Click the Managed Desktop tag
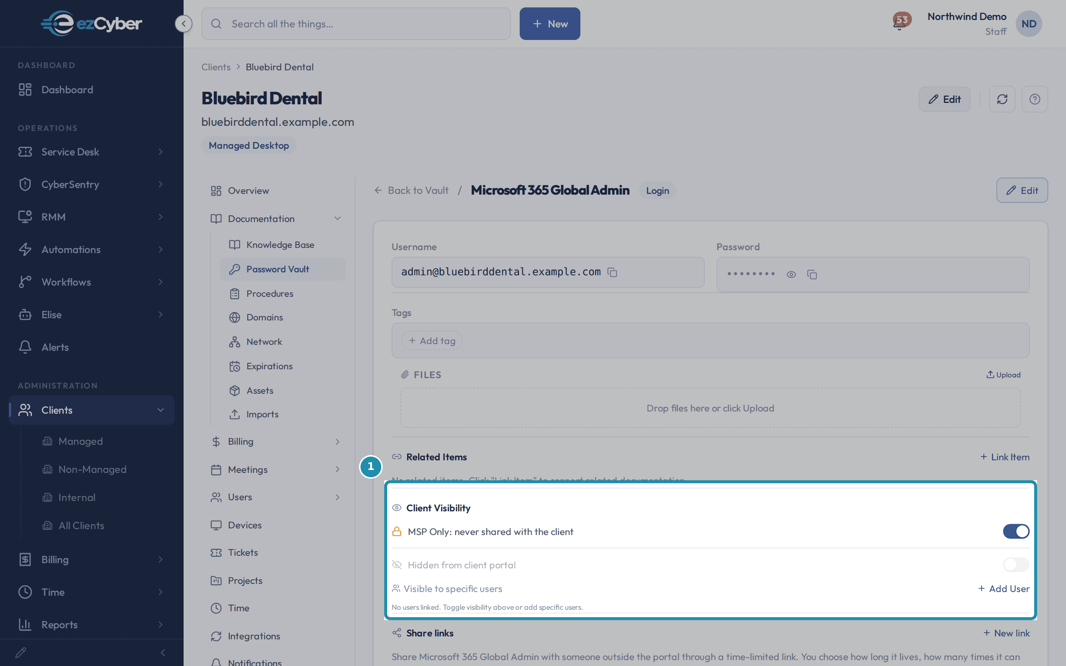1066x666 pixels. click(249, 145)
